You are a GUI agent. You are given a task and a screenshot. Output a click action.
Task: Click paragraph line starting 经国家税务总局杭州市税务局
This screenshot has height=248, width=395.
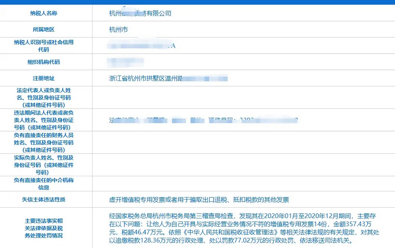pyautogui.click(x=242, y=216)
